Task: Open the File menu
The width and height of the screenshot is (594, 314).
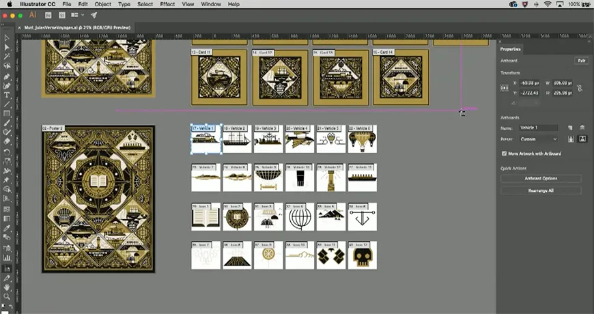Action: (66, 4)
